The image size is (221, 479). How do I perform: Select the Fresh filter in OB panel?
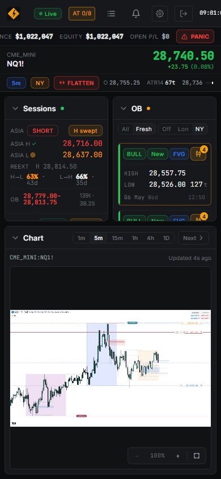[144, 129]
